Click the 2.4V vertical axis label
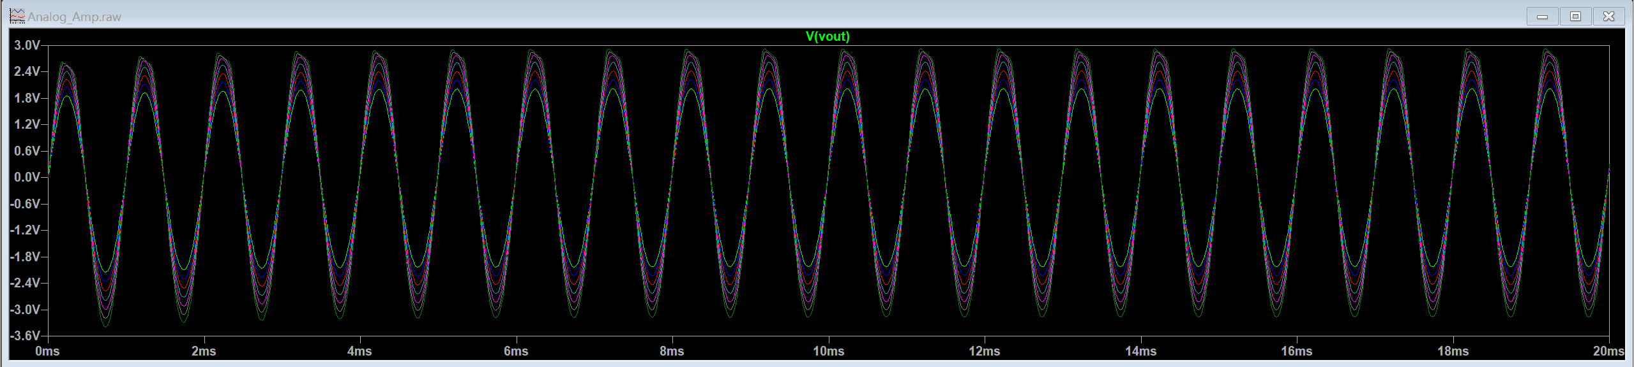 coord(27,71)
